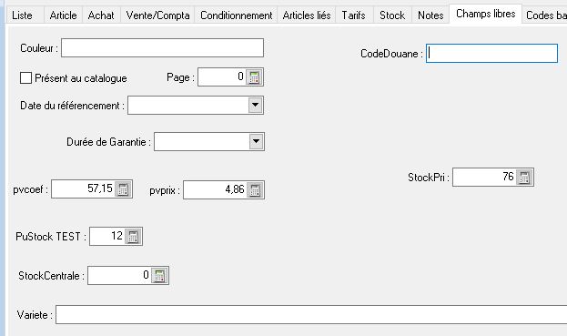Select the Articles liés tab

307,15
